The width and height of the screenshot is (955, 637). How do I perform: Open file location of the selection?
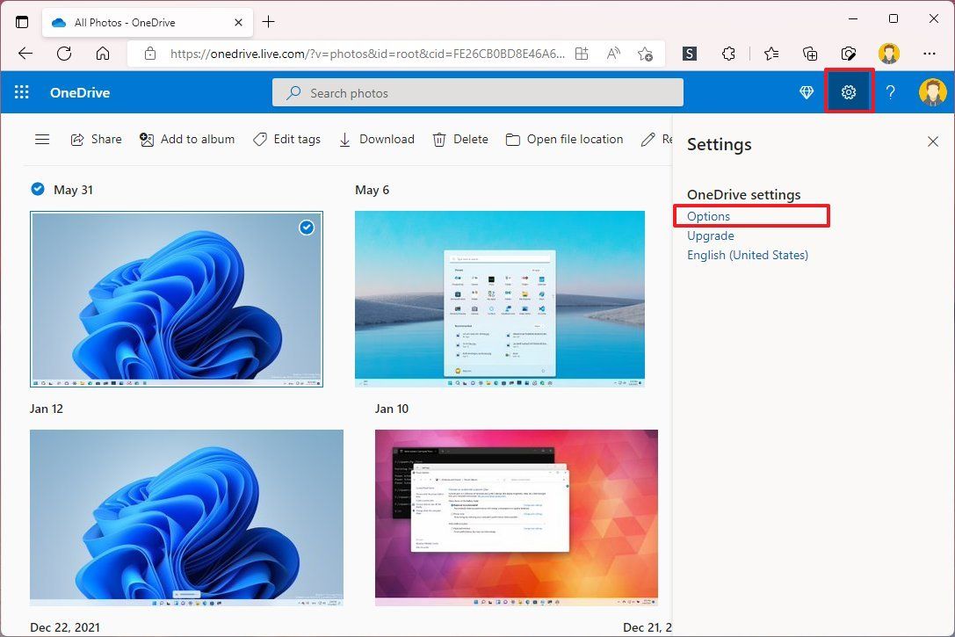click(564, 139)
